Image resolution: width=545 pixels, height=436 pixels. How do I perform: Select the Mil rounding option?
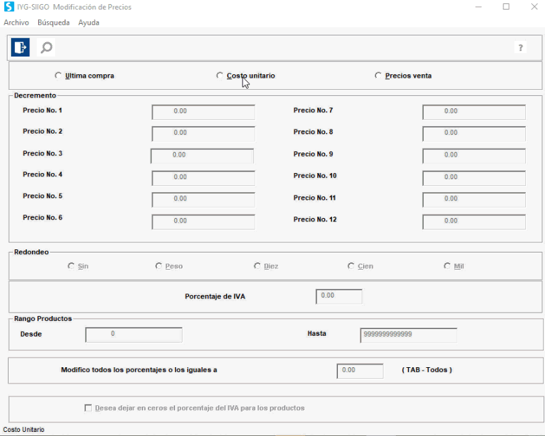coord(448,266)
